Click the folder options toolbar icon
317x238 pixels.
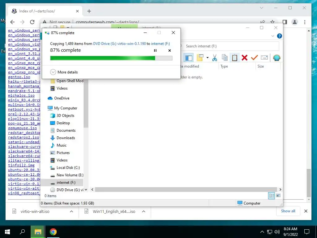click(x=200, y=58)
